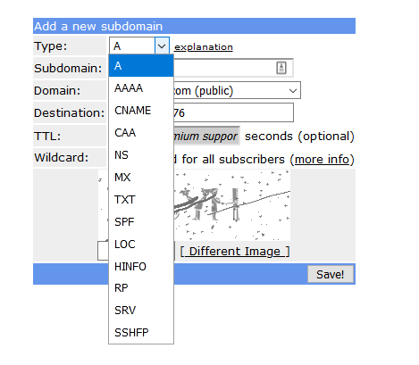Select the SPF record option
The height and width of the screenshot is (365, 419).
(141, 222)
